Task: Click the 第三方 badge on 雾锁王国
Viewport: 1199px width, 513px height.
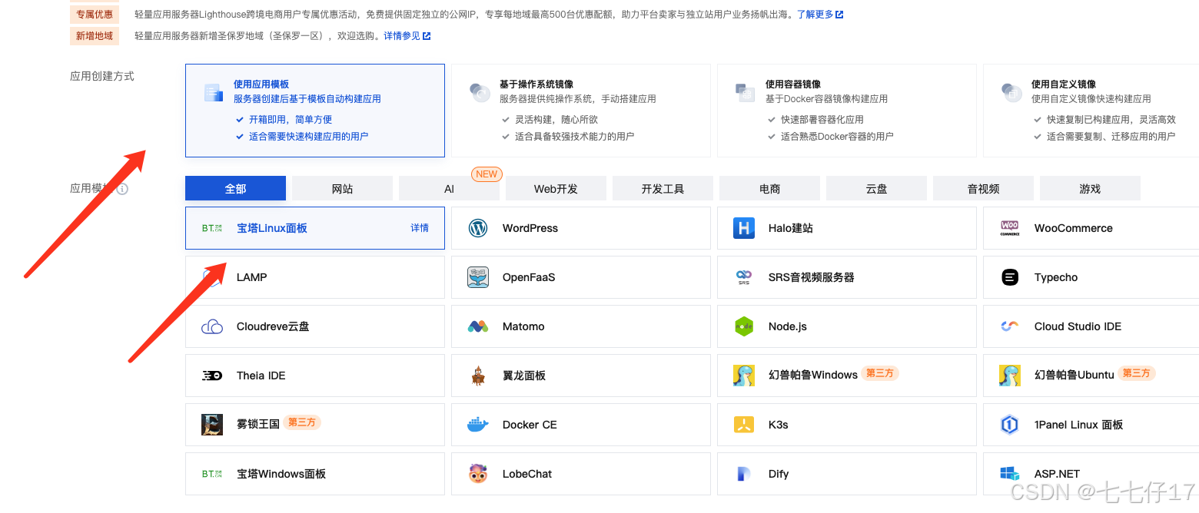Action: (302, 422)
